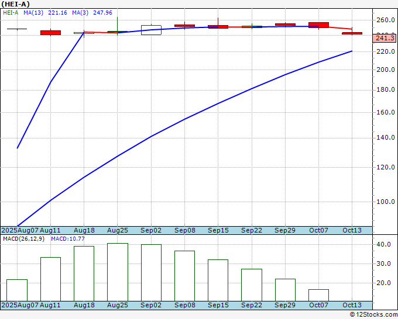The image size is (398, 319).
Task: Click the (HEI-A) chart title
Action: 15,4
